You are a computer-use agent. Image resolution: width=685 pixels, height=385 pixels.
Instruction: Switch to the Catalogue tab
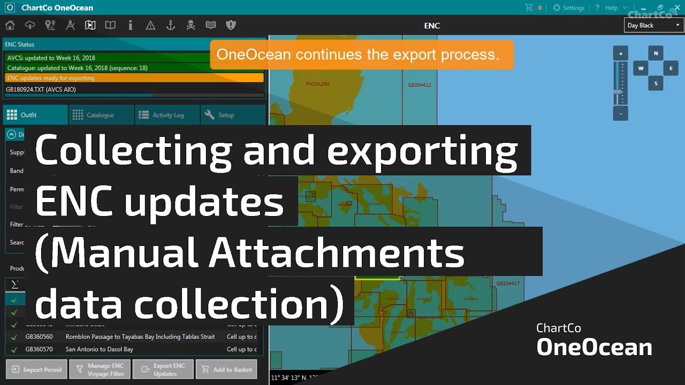[101, 115]
